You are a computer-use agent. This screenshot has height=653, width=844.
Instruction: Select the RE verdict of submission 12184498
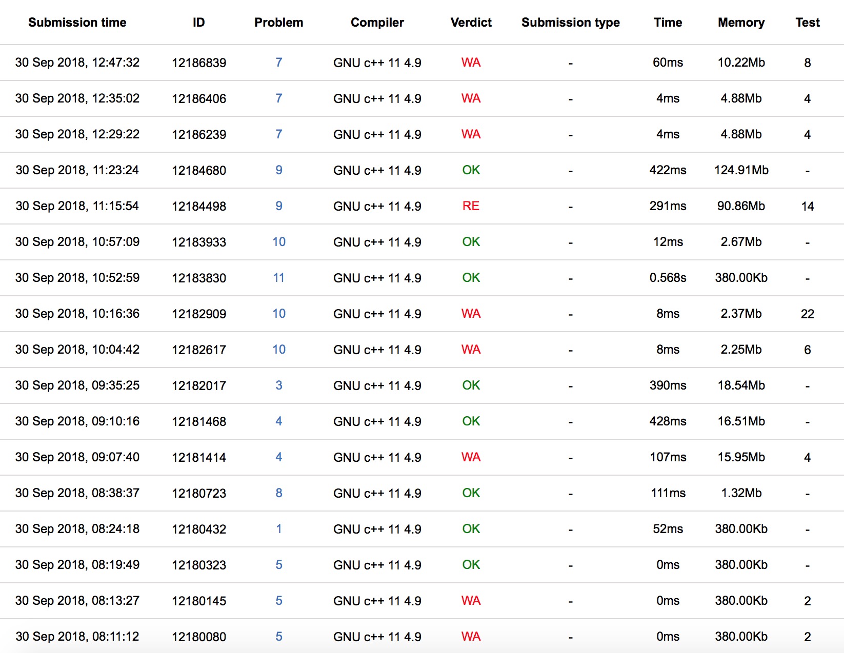click(x=471, y=206)
